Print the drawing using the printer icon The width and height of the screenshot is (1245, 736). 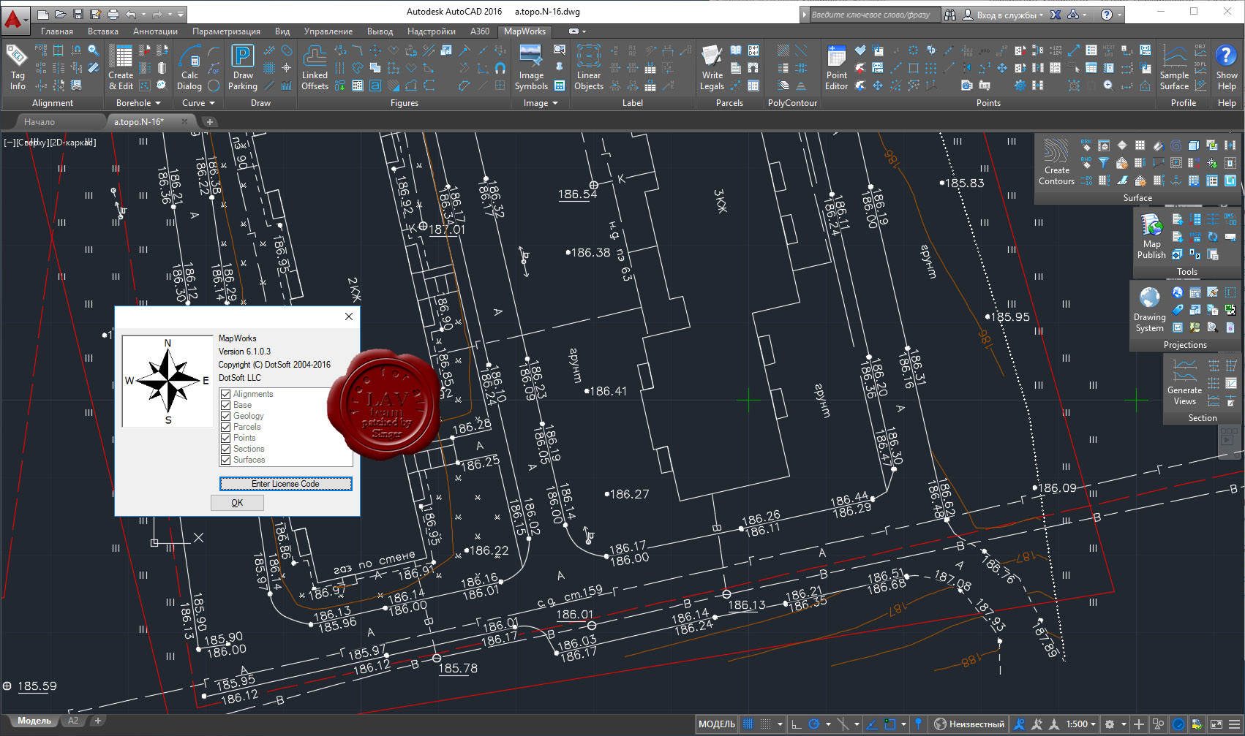(113, 14)
